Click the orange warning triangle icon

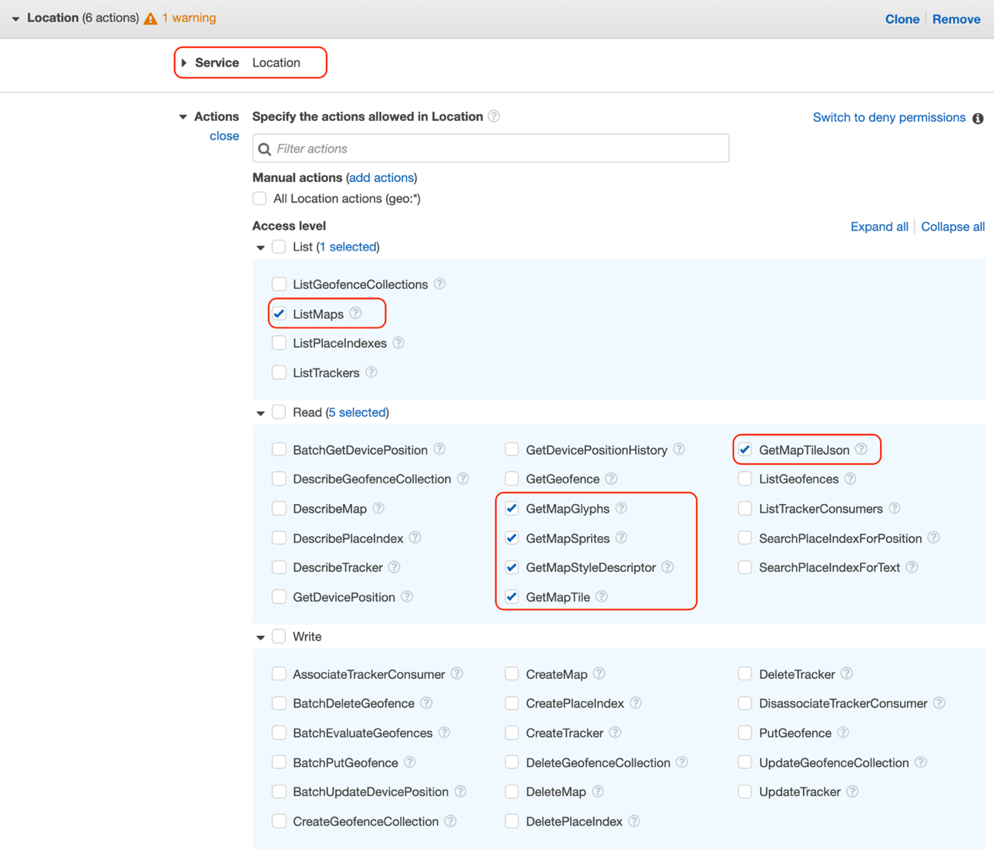[151, 18]
